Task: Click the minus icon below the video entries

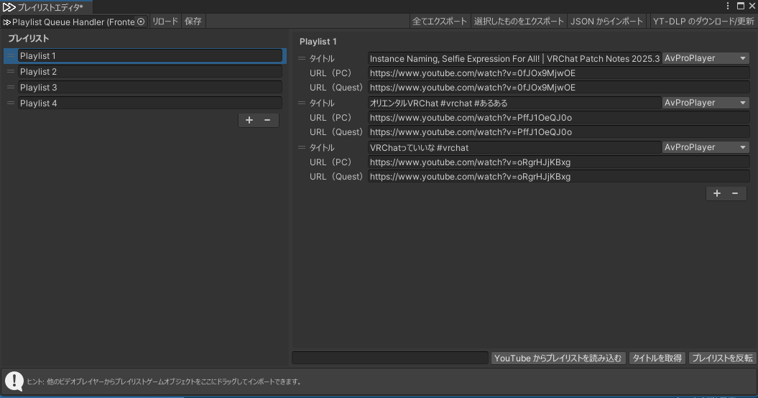Action: point(735,193)
